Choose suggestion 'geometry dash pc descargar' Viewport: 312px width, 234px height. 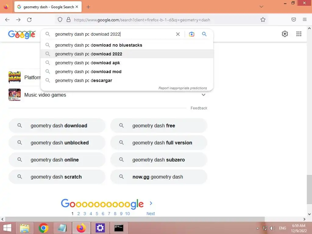click(127, 80)
